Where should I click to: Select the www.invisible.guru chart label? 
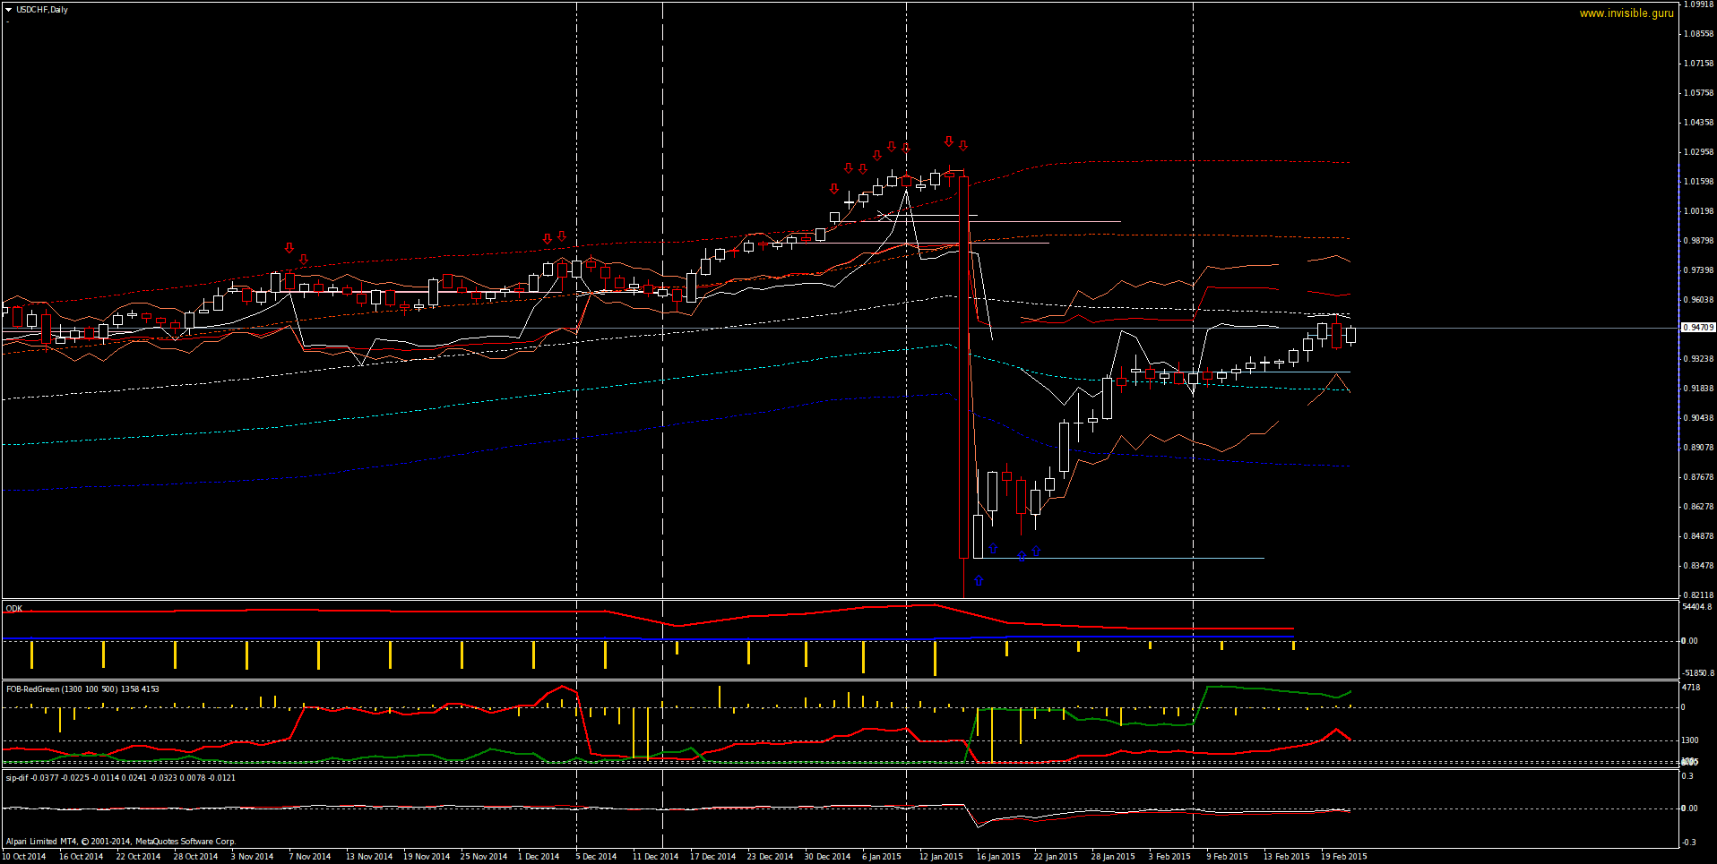click(x=1626, y=13)
